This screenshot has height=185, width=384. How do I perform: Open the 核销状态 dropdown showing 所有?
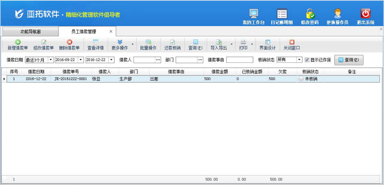click(299, 60)
